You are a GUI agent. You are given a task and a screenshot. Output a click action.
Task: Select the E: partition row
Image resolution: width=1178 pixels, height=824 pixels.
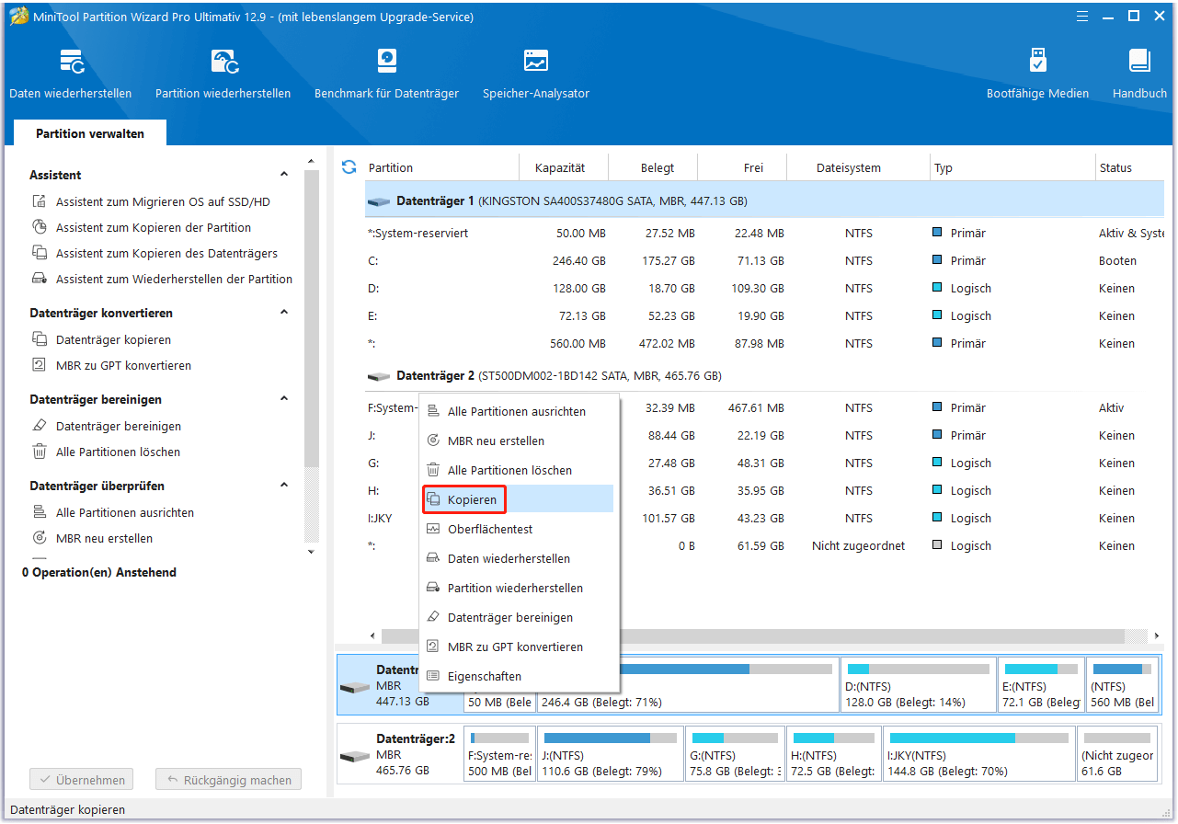point(765,315)
